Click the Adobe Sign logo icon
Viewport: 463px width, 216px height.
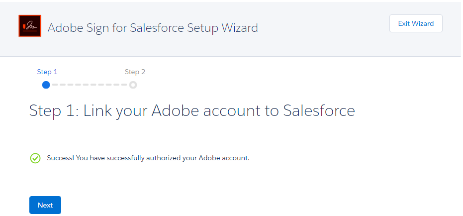pos(30,26)
